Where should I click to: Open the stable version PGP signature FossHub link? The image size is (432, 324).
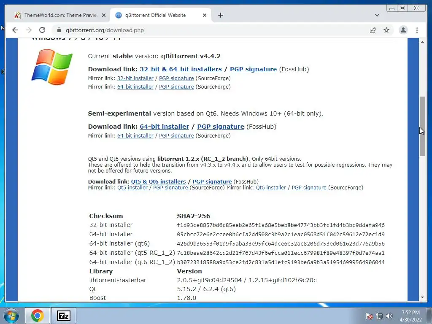[253, 69]
